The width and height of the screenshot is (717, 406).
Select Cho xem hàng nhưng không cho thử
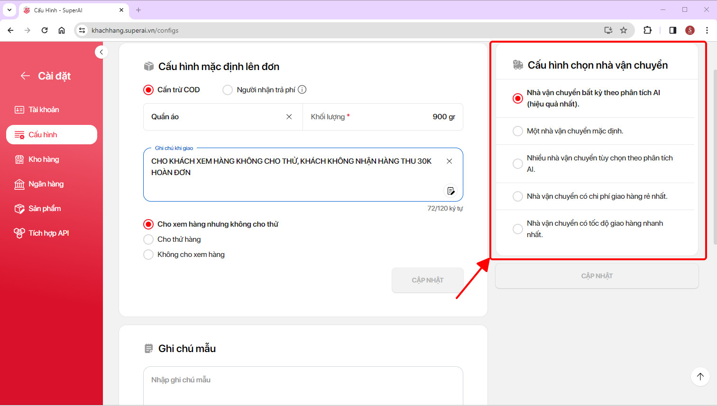point(148,224)
